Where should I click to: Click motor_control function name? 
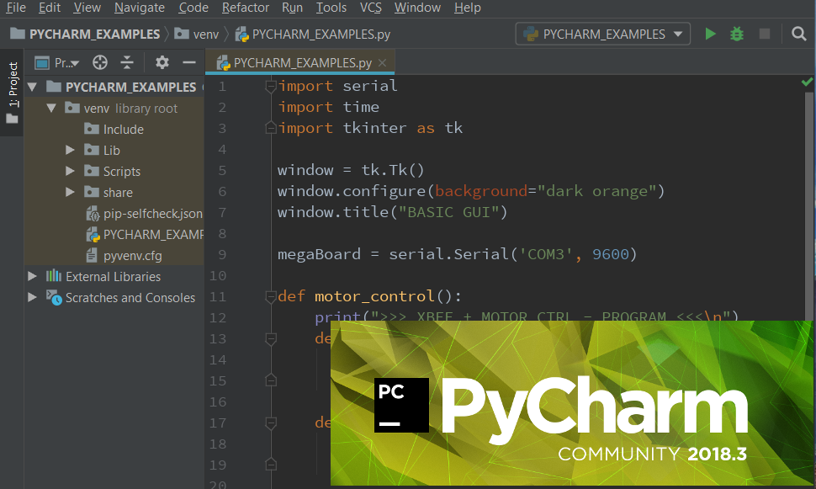tap(374, 296)
